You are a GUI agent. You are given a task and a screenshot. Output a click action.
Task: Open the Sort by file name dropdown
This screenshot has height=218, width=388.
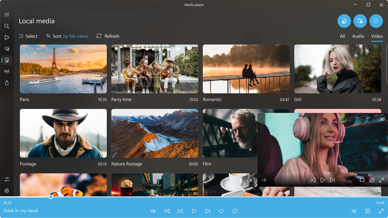(75, 36)
